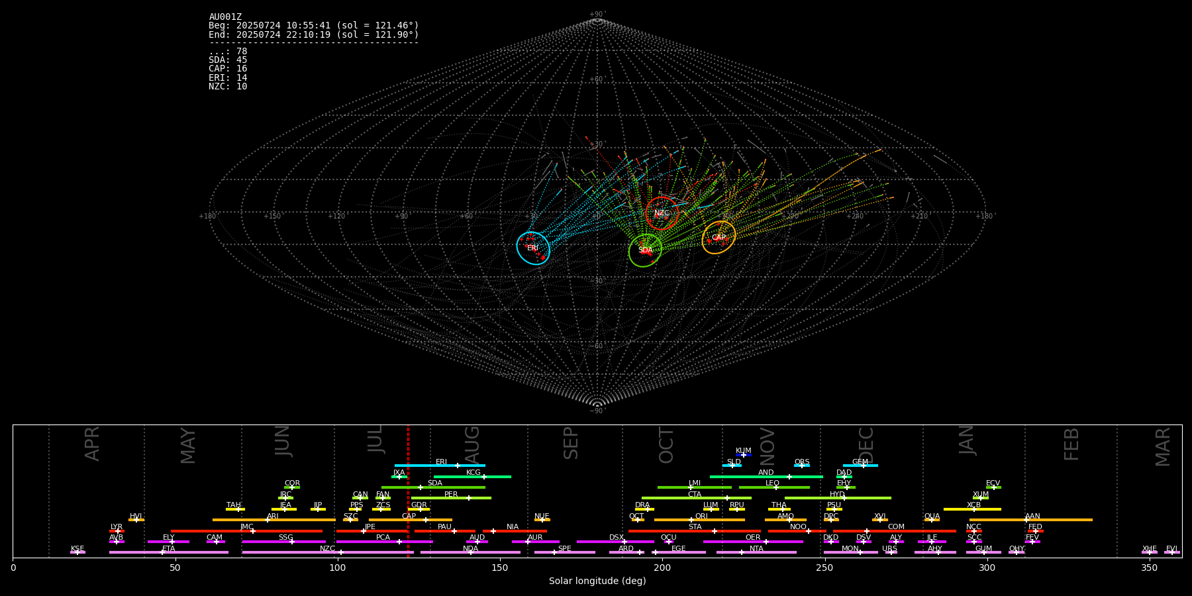Click the AAN shower label in timeline
This screenshot has width=1192, height=596.
[x=1032, y=517]
